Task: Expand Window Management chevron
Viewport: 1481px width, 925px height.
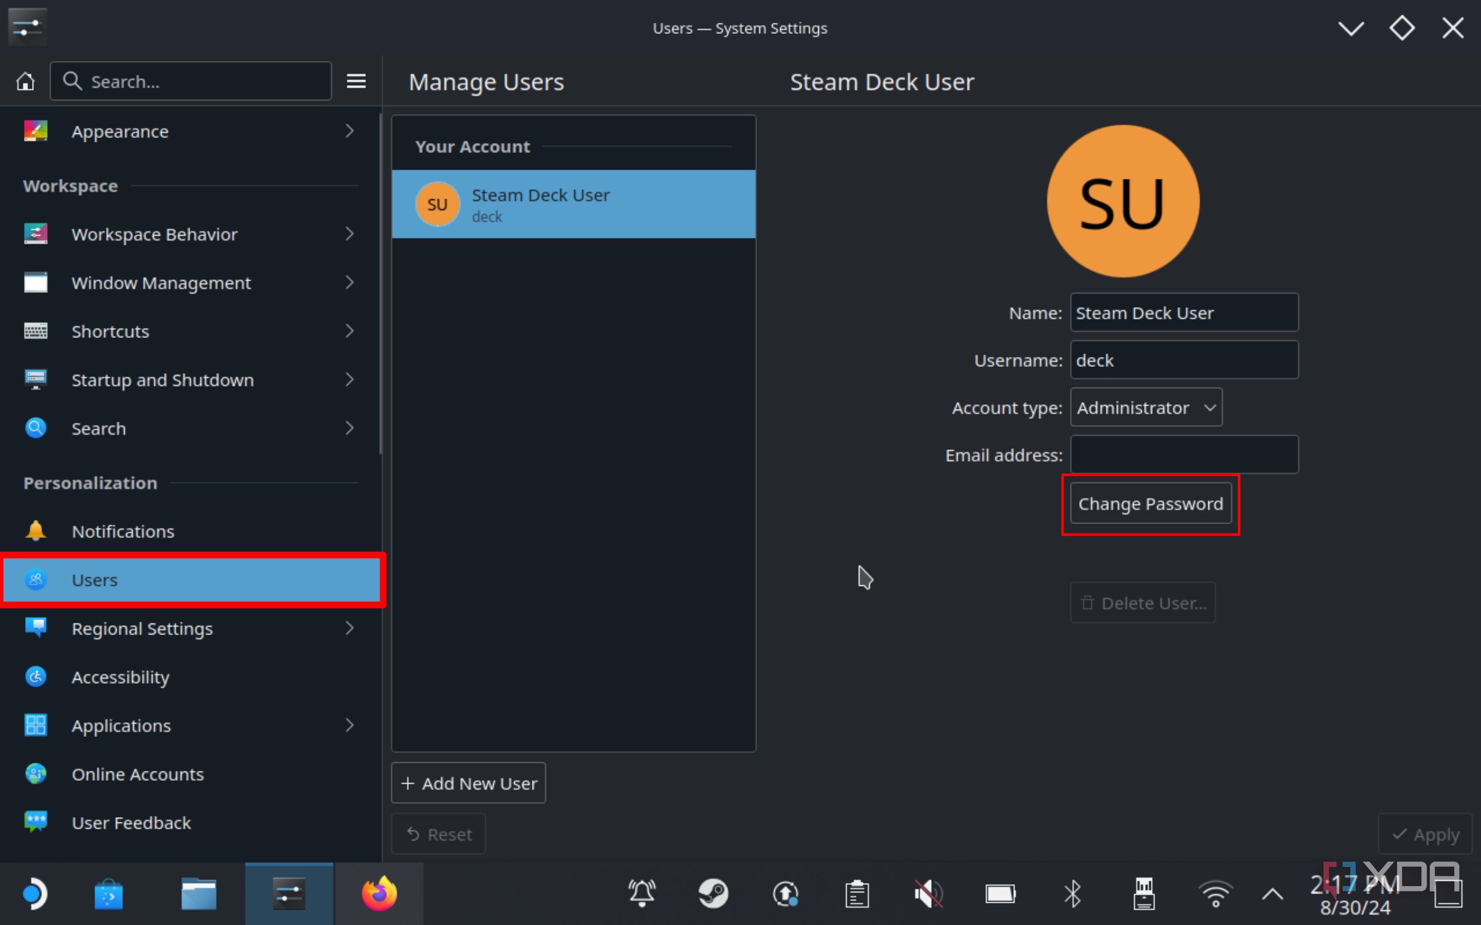Action: (349, 282)
